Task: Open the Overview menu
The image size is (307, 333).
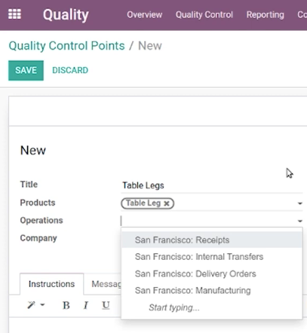Action: [145, 15]
